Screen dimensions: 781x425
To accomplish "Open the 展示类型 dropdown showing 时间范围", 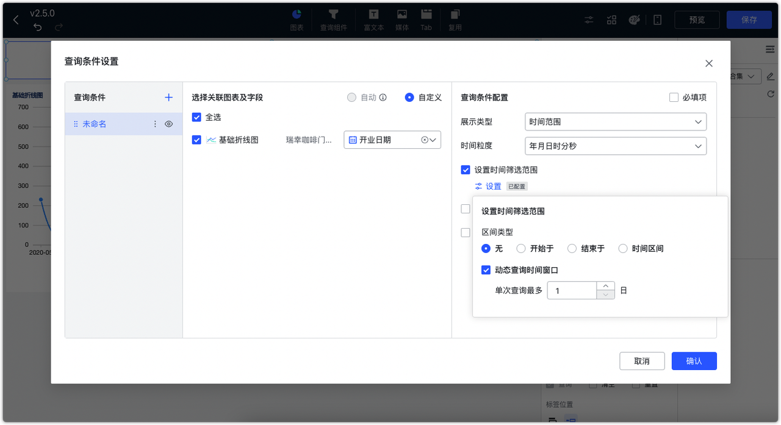I will (615, 121).
